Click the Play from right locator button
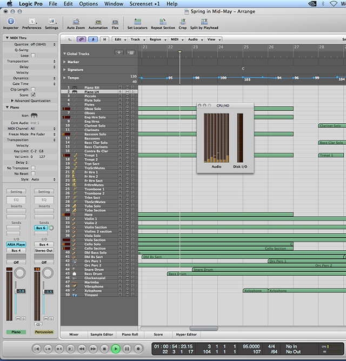Image resolution: width=346 pixels, height=361 pixels. pyautogui.click(x=59, y=349)
